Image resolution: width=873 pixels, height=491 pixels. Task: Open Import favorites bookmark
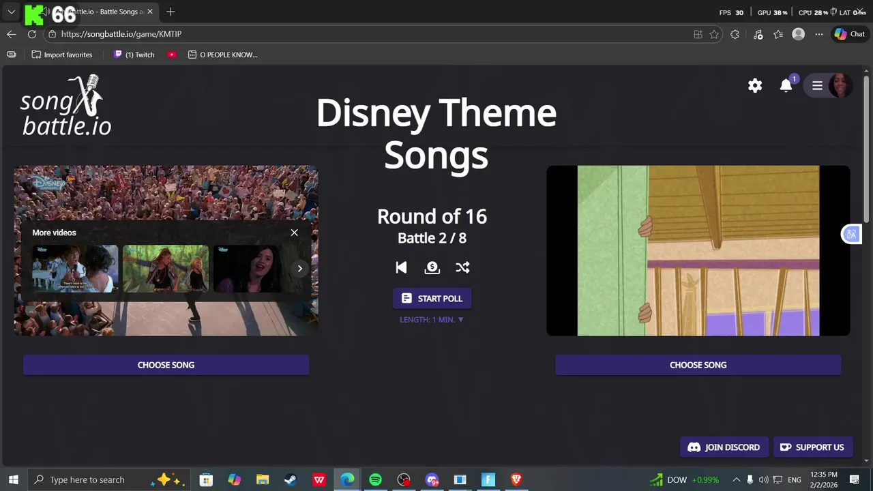coord(61,55)
